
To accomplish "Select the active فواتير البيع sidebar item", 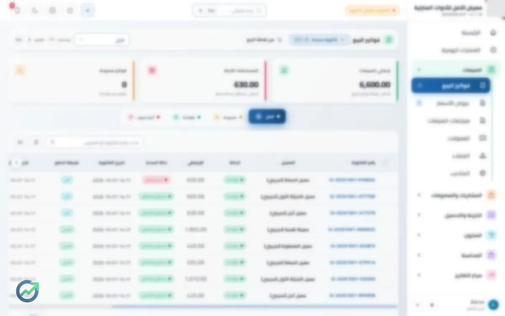I will 451,86.
